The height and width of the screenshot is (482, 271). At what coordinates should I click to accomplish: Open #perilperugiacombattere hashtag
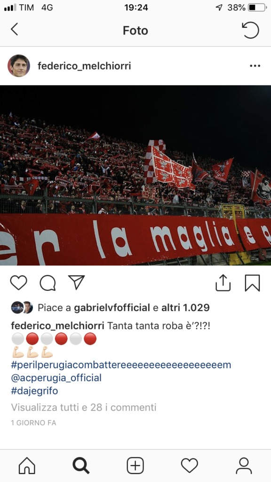pyautogui.click(x=121, y=365)
